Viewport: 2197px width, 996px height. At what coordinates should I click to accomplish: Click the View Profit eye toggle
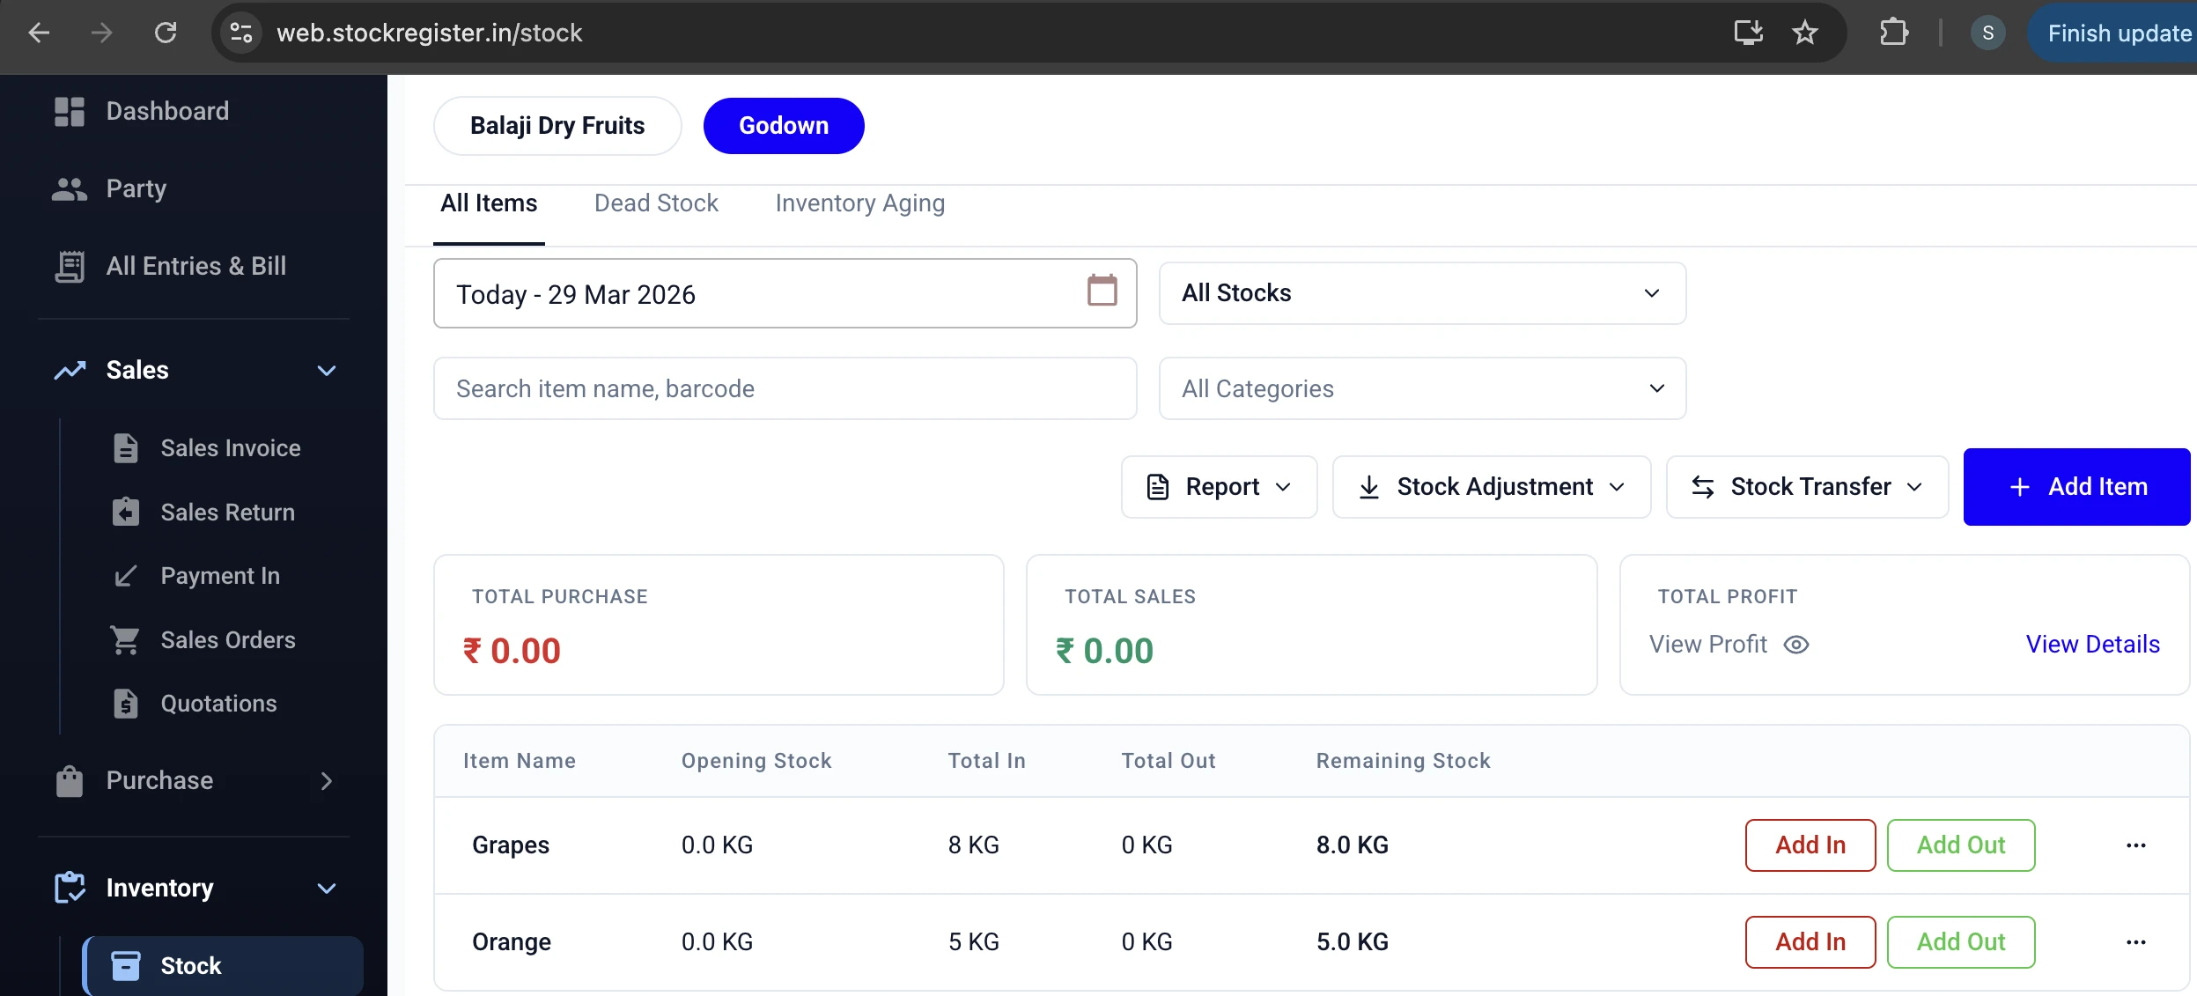coord(1796,645)
